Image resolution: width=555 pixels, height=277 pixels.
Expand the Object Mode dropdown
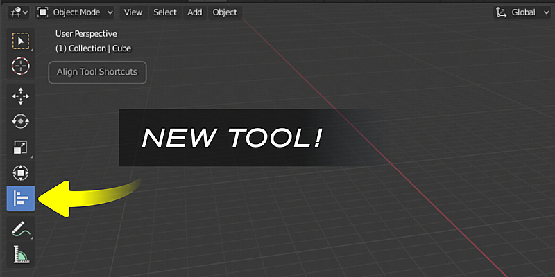pos(75,12)
